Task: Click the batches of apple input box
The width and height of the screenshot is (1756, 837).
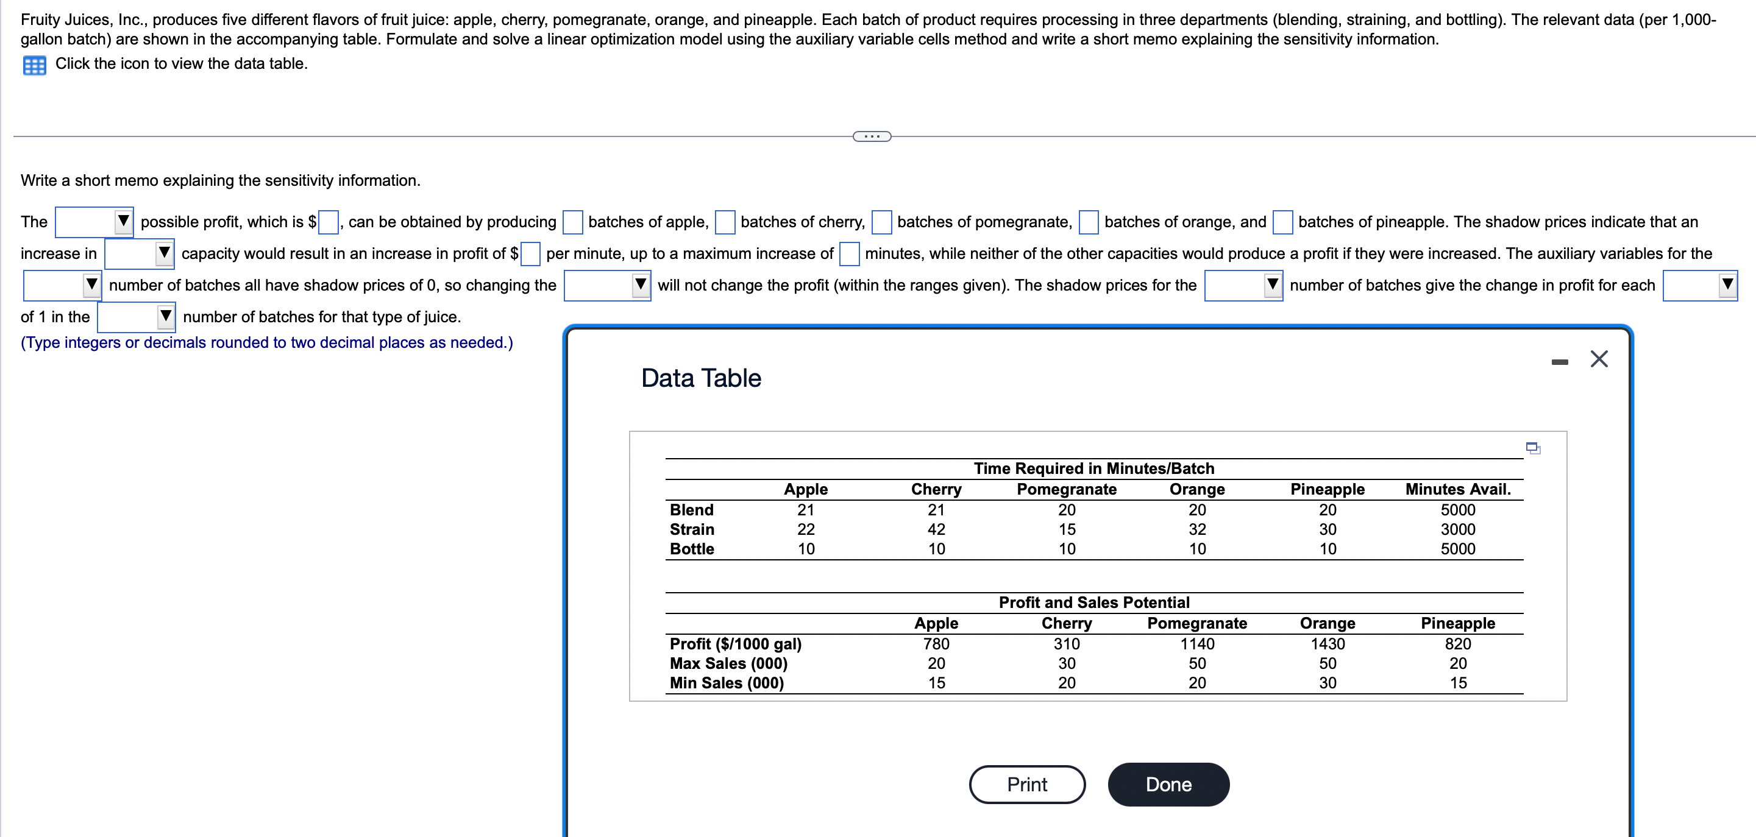Action: (x=572, y=223)
